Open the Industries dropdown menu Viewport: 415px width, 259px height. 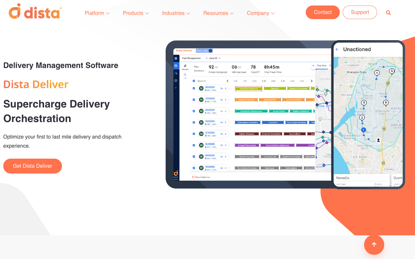[x=176, y=13]
